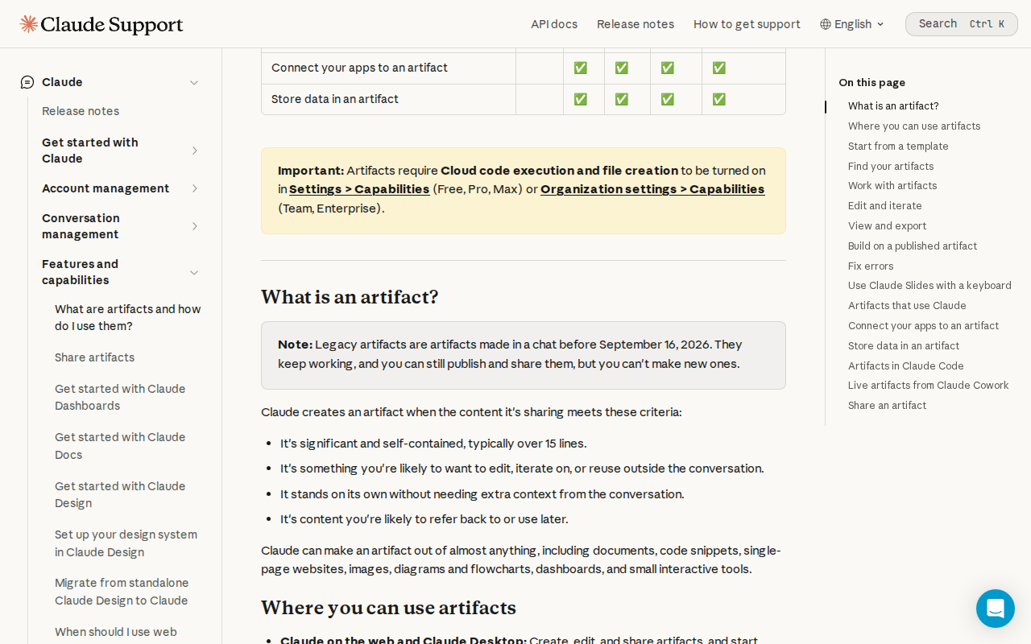Viewport: 1031px width, 644px height.
Task: Jump to Artifacts that use Claude
Action: click(x=907, y=306)
